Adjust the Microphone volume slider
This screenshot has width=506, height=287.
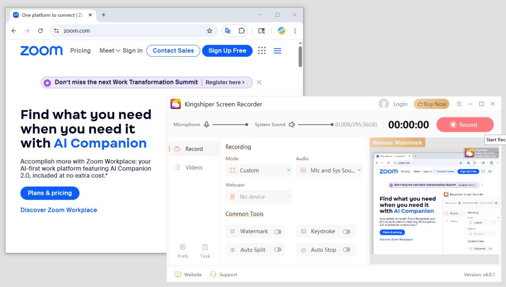coord(230,125)
